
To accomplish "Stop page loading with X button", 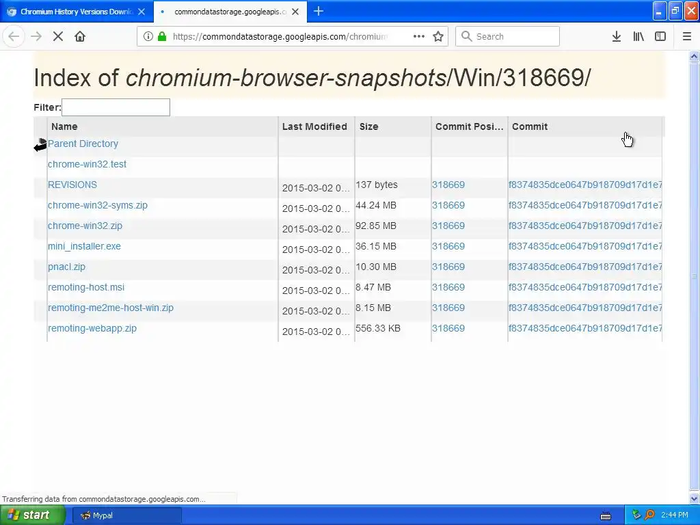I will coord(58,37).
